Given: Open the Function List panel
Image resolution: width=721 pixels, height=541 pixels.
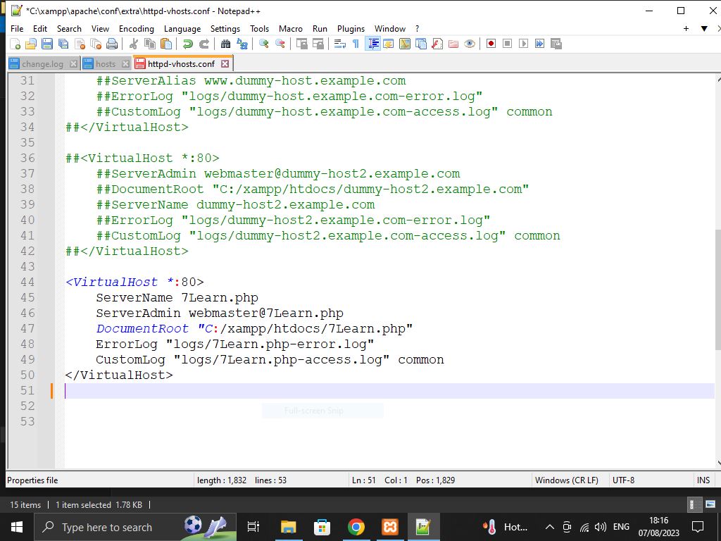Looking at the screenshot, I should (x=437, y=44).
